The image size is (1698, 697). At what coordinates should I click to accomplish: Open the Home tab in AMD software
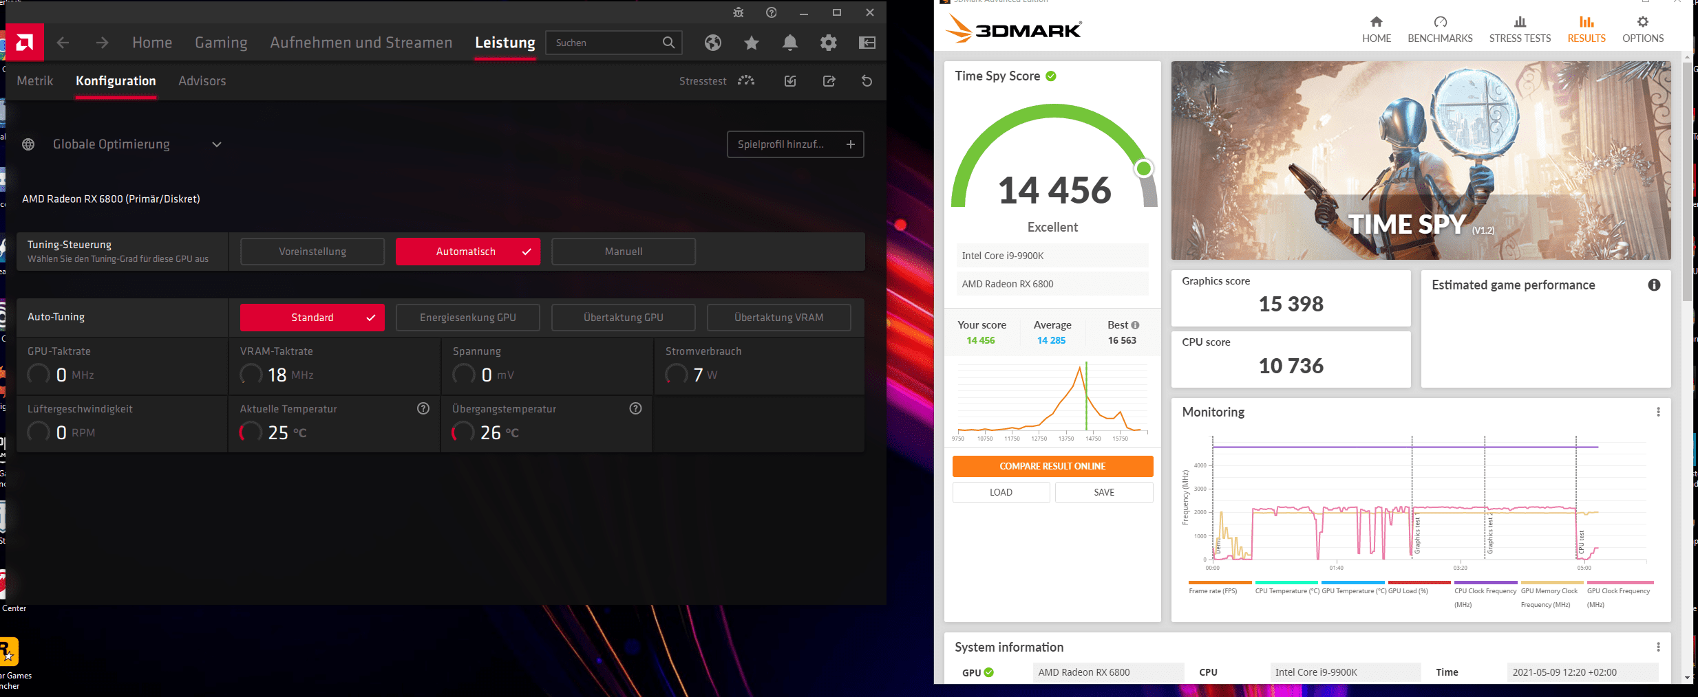(x=152, y=43)
